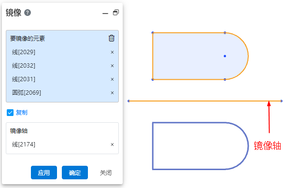Select the orange mirror axis line
This screenshot has height=188, width=285.
click(x=205, y=101)
